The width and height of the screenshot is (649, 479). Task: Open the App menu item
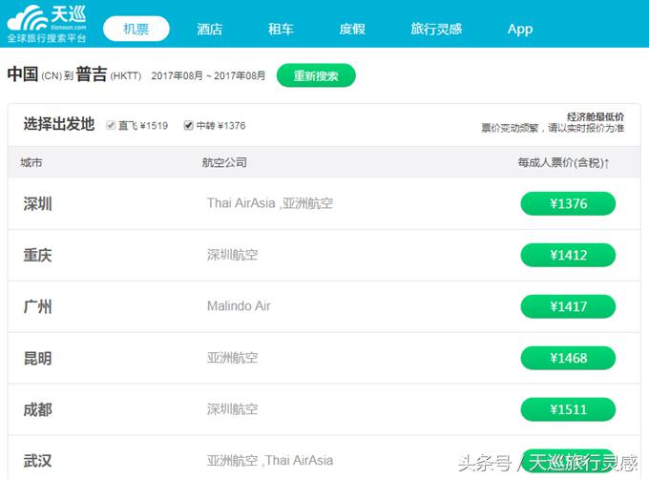click(x=520, y=29)
